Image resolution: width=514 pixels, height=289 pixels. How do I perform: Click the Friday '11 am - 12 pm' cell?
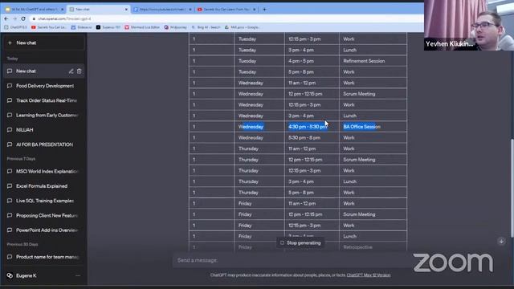pos(312,203)
